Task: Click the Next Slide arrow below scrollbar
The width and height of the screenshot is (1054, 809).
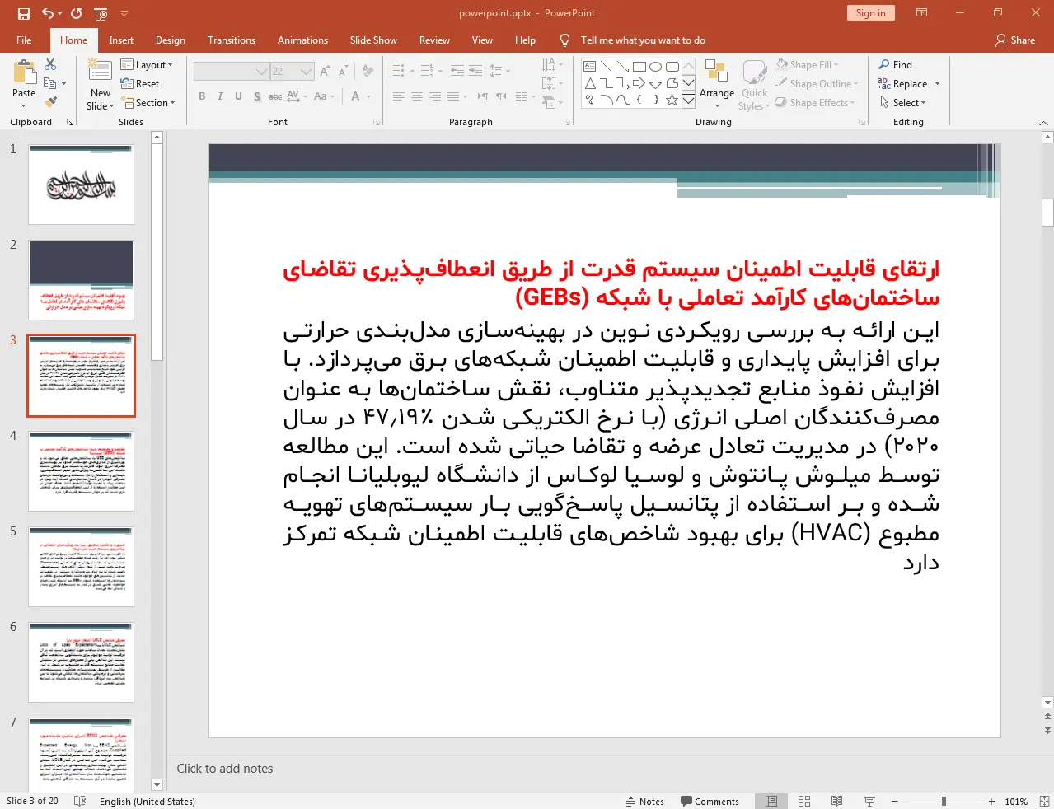Action: click(1047, 730)
